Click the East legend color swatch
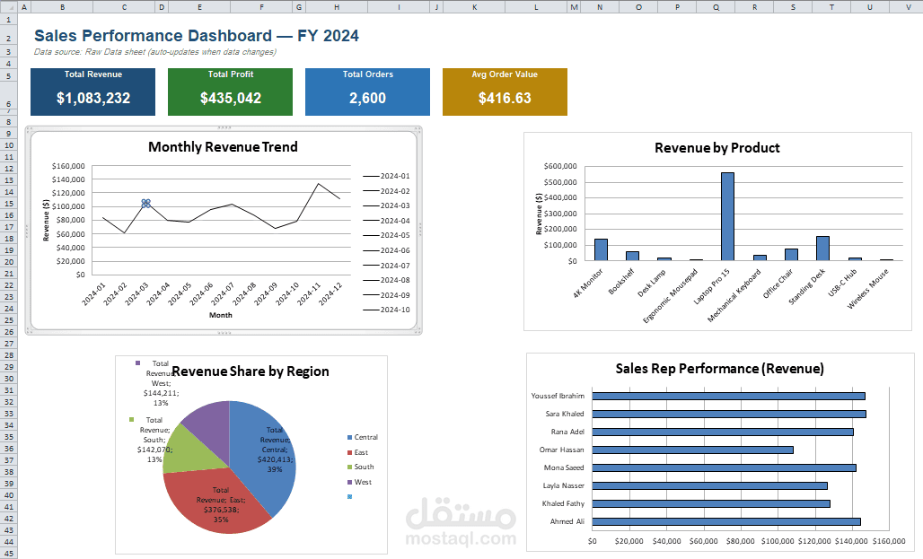Image resolution: width=923 pixels, height=559 pixels. pos(349,452)
